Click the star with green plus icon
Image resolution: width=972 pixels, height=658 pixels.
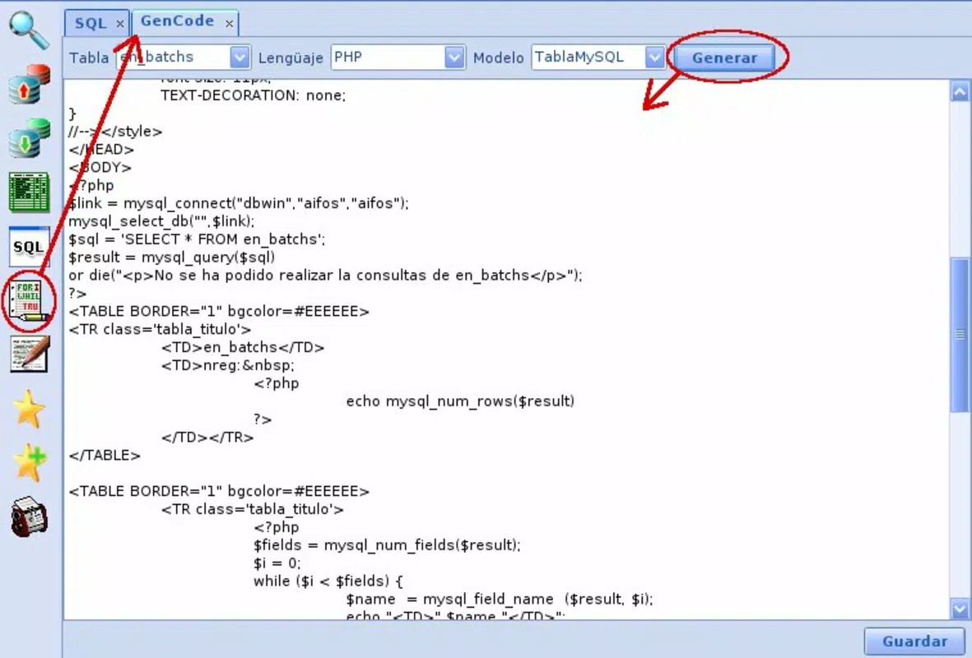29,462
